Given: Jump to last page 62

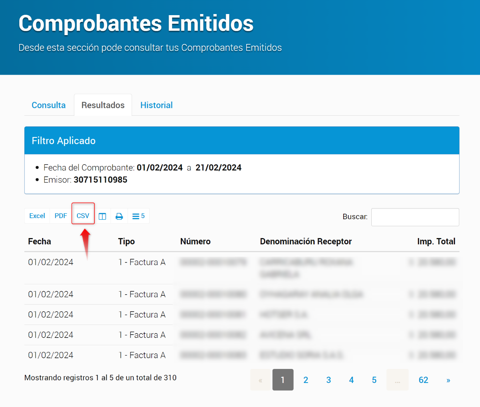Looking at the screenshot, I should pyautogui.click(x=423, y=380).
